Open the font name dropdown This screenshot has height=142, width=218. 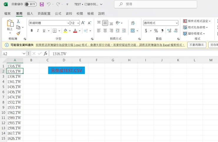tap(68, 23)
